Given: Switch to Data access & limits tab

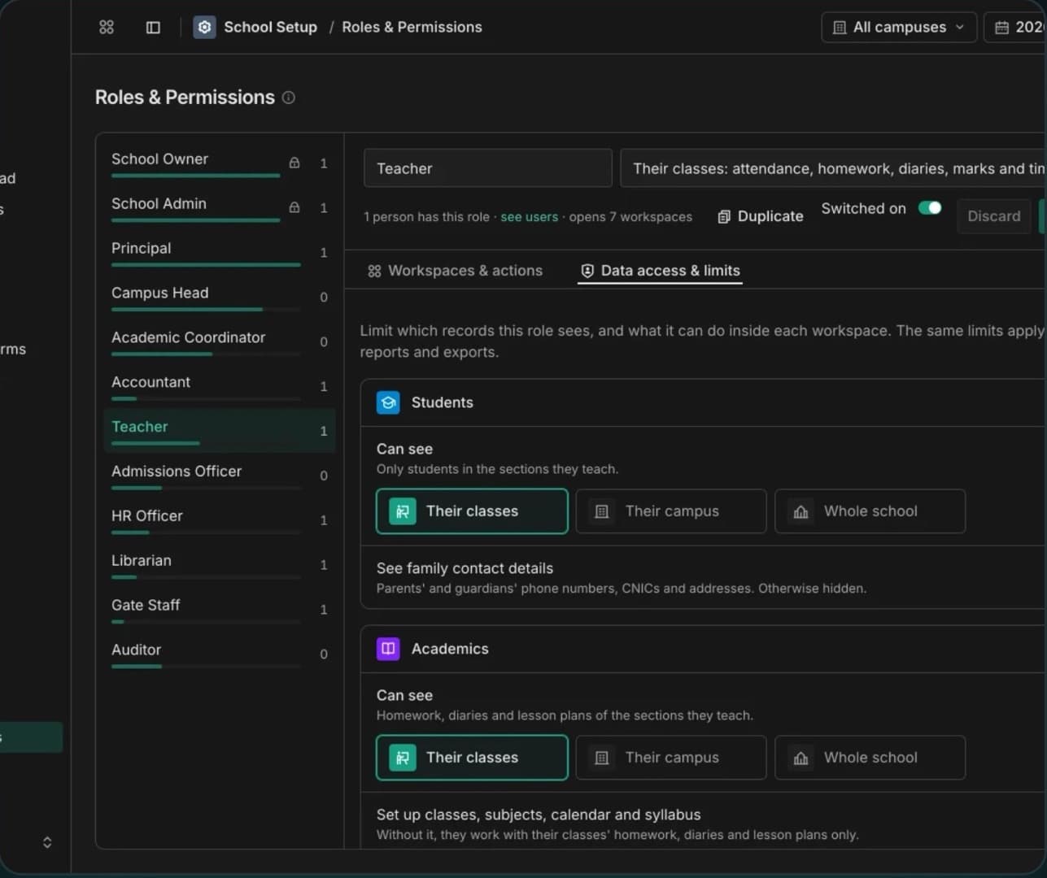Looking at the screenshot, I should [660, 271].
